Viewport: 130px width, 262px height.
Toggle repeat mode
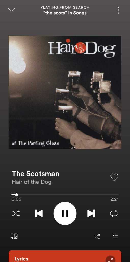(114, 213)
